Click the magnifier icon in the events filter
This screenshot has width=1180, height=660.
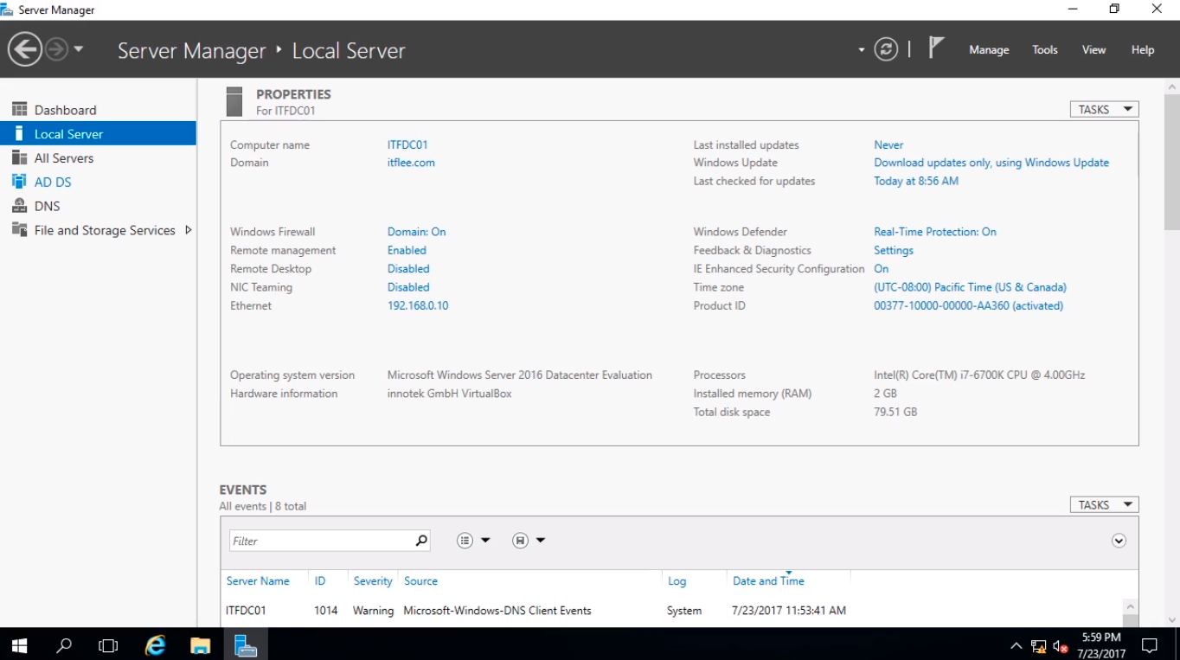[421, 541]
